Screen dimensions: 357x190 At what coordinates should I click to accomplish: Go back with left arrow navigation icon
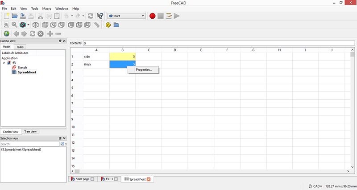(16, 34)
